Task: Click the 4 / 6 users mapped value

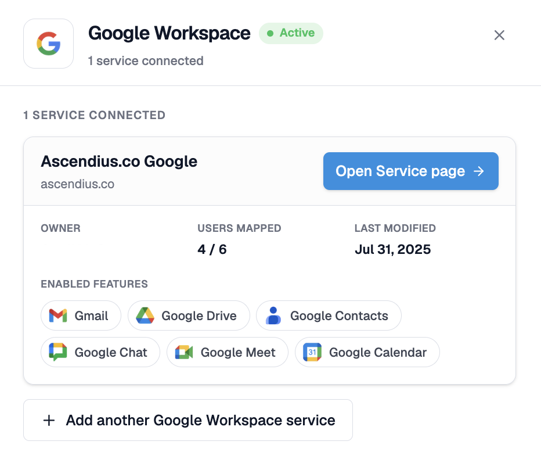Action: [x=212, y=249]
